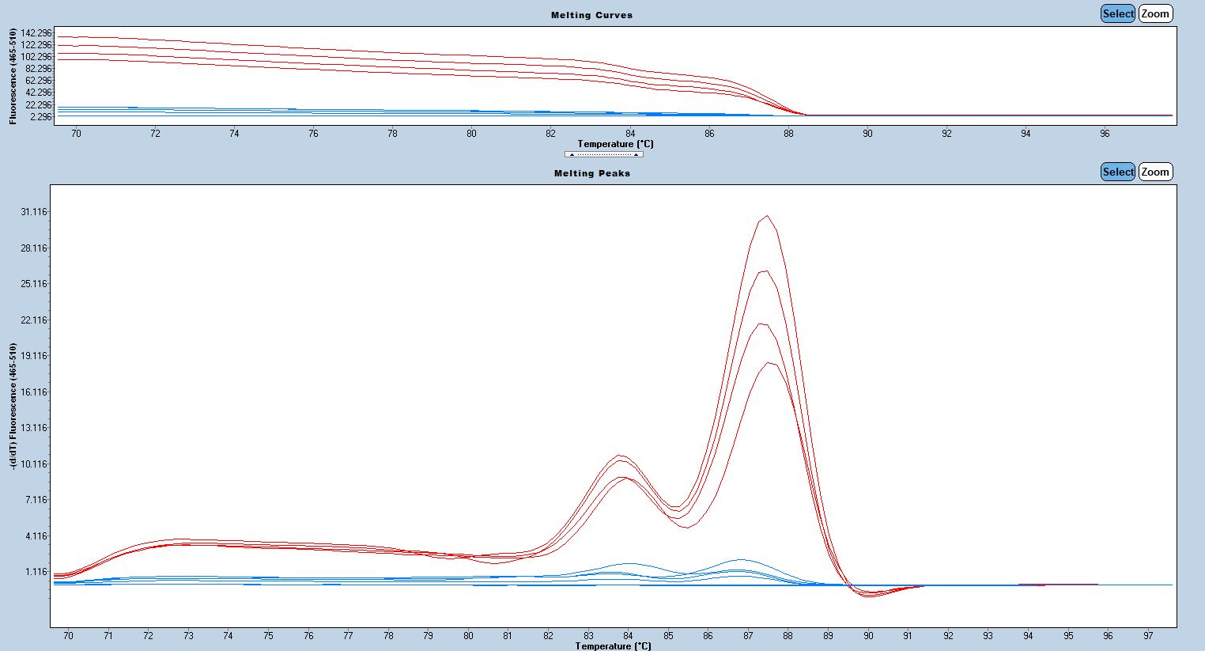The width and height of the screenshot is (1205, 651).
Task: Select the tallest red melting peak apex
Action: tap(766, 216)
